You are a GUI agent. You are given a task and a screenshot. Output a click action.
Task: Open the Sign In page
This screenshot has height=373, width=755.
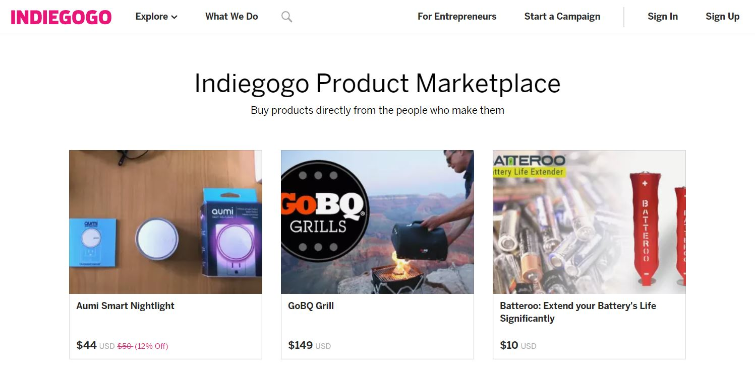click(x=662, y=16)
